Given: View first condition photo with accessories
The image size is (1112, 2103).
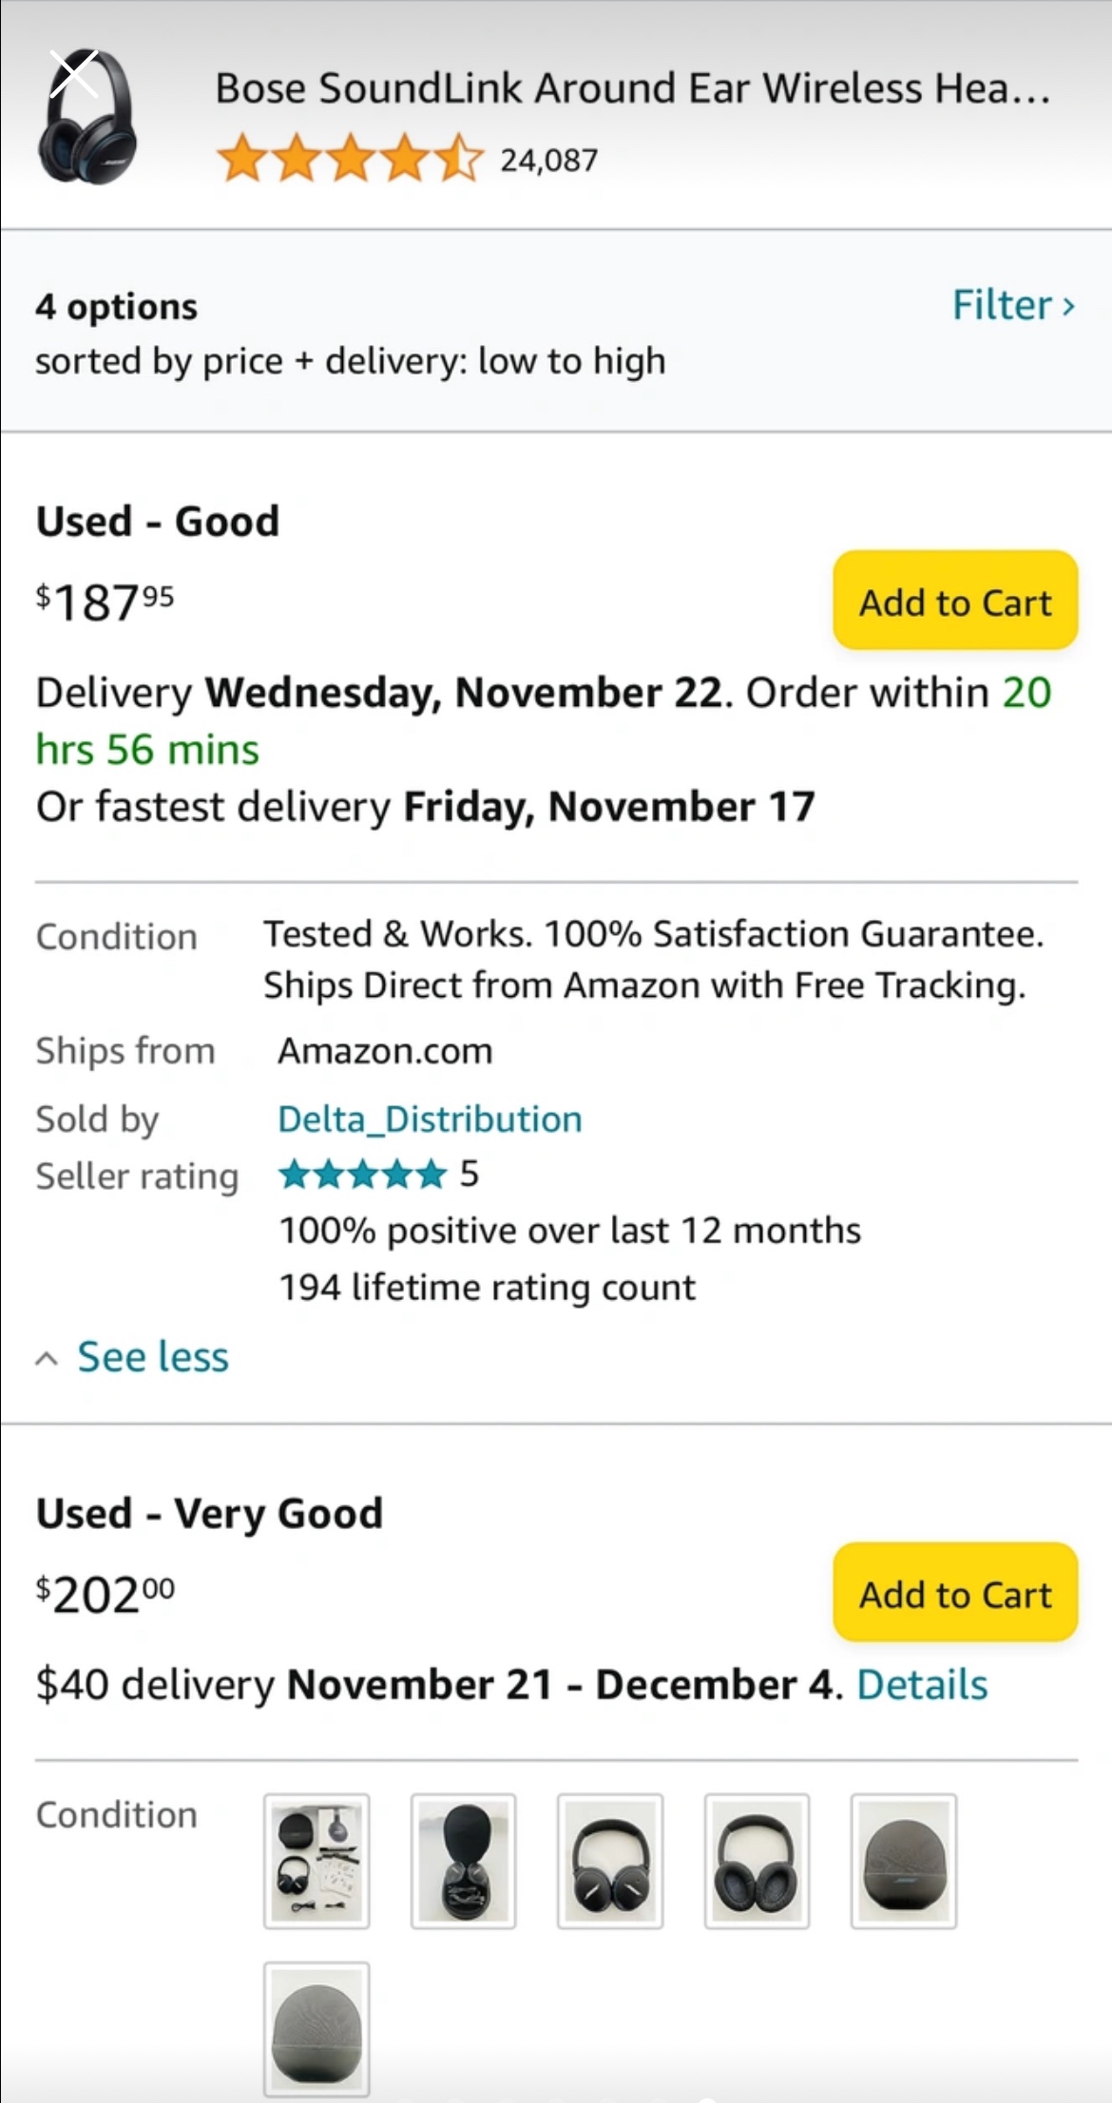Looking at the screenshot, I should coord(316,1862).
